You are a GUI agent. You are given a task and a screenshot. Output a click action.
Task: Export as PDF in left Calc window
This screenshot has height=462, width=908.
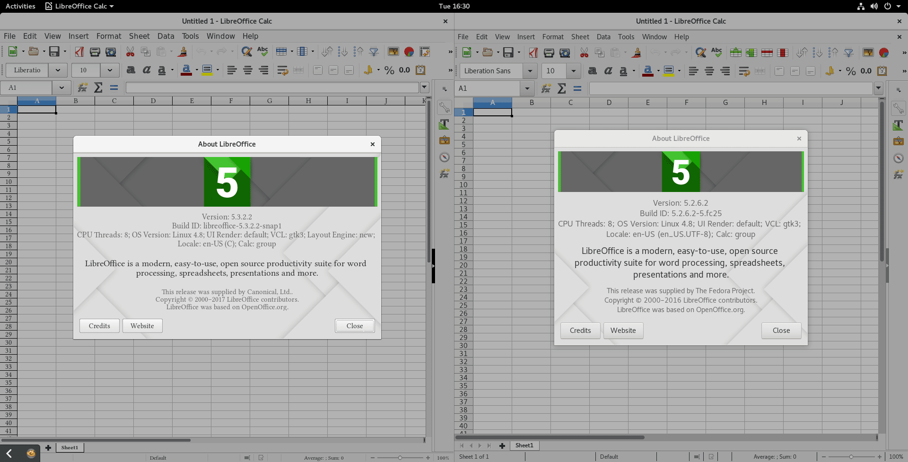[x=79, y=52]
